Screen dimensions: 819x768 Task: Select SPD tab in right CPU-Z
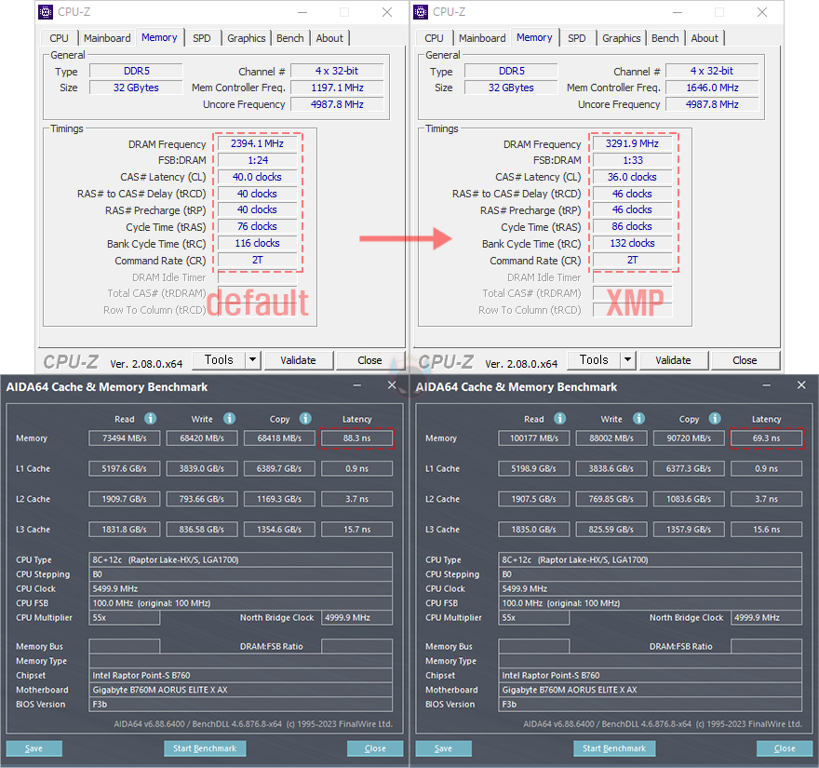[577, 38]
